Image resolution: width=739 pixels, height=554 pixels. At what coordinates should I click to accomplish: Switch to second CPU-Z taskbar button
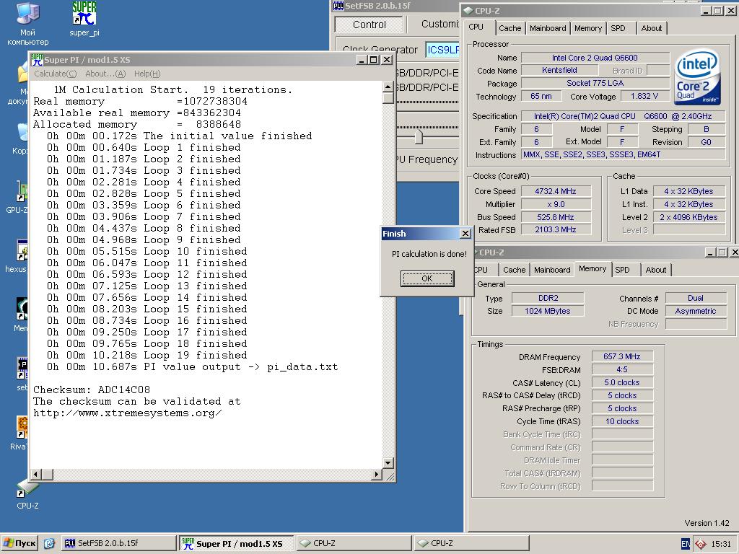click(471, 543)
